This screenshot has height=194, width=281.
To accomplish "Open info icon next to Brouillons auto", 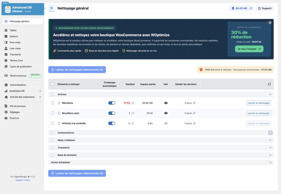I will pyautogui.click(x=59, y=113).
